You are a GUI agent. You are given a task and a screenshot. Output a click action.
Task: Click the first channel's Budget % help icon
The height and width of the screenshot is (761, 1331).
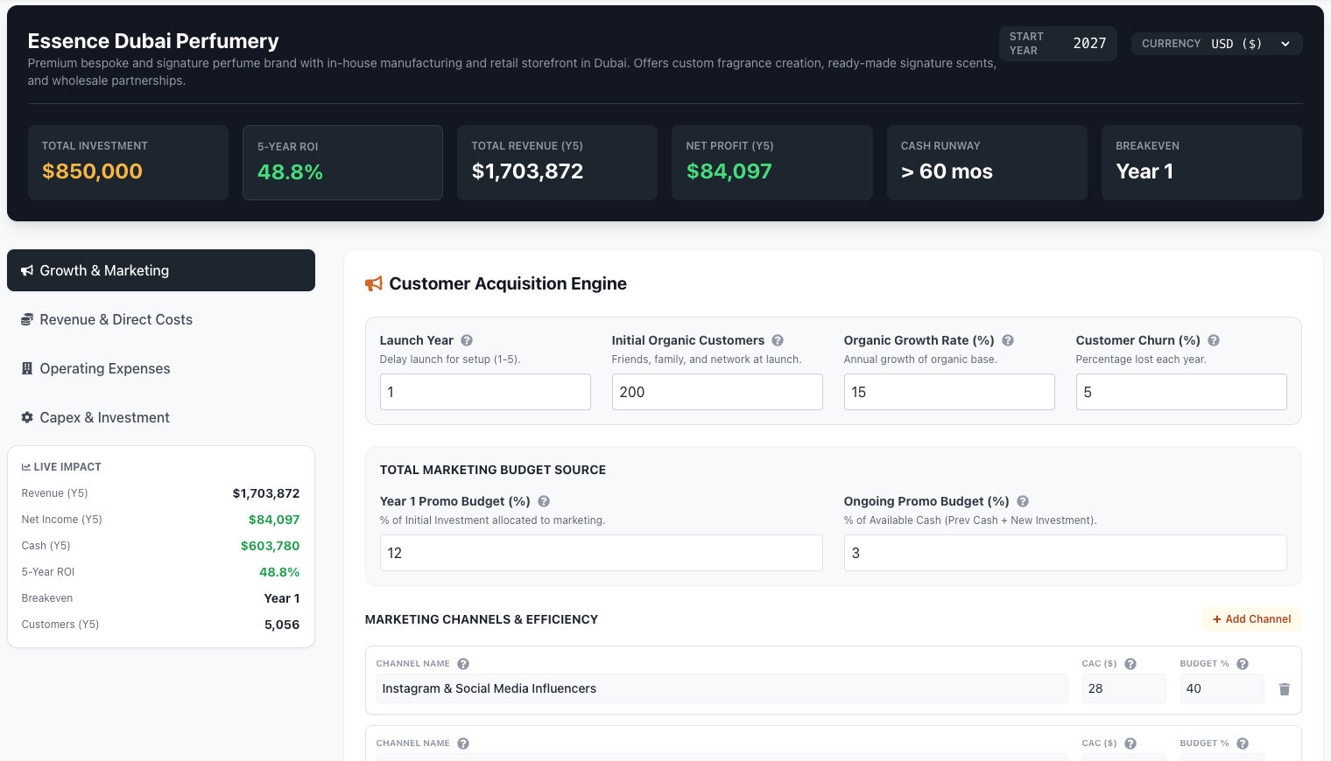[x=1243, y=664]
